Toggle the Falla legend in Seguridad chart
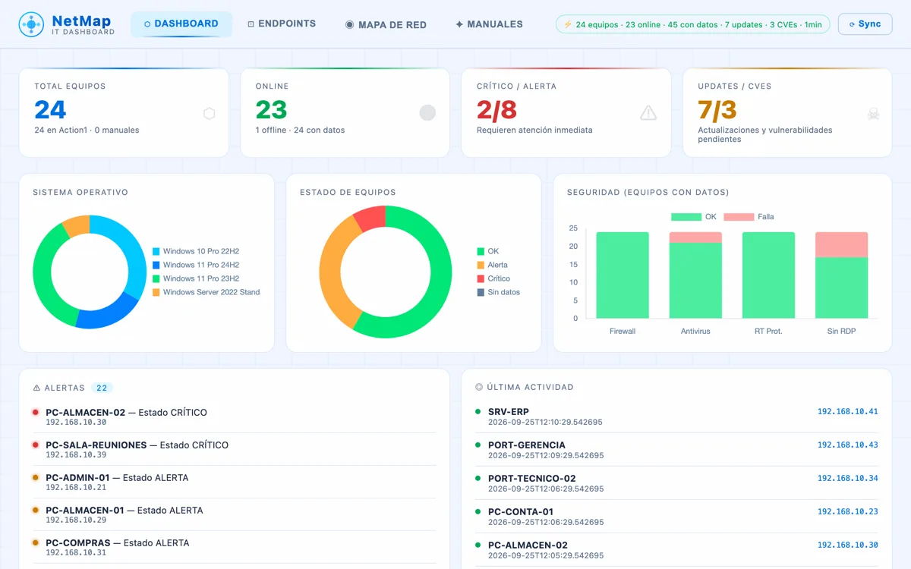This screenshot has width=911, height=569. tap(749, 217)
